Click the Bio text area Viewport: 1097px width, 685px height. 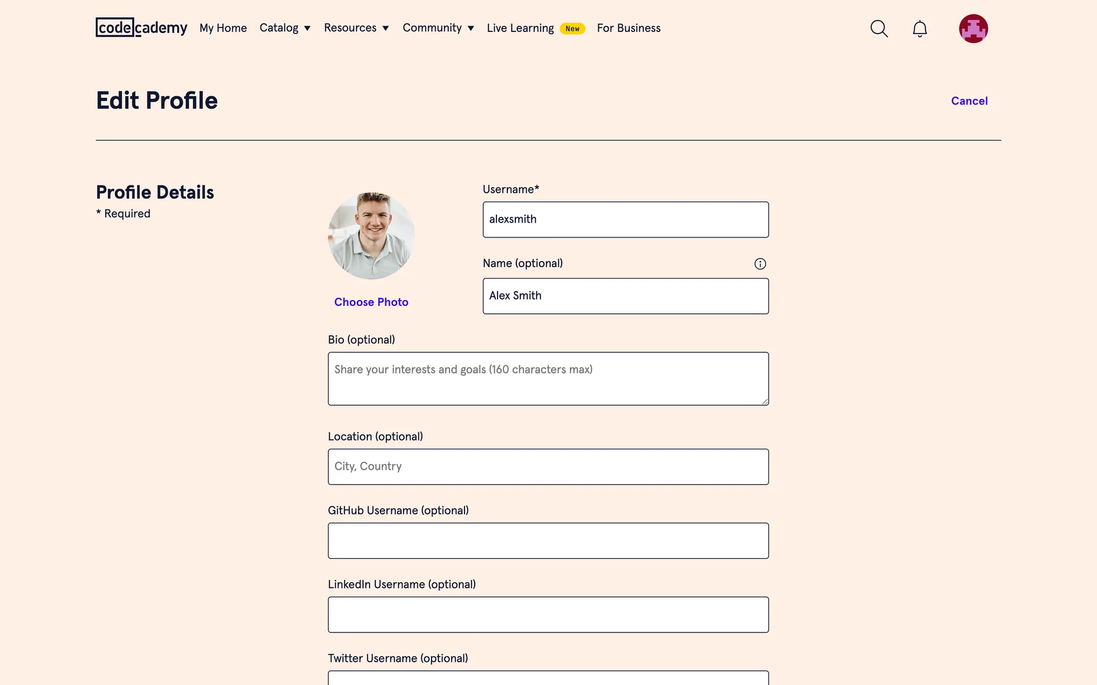[548, 379]
